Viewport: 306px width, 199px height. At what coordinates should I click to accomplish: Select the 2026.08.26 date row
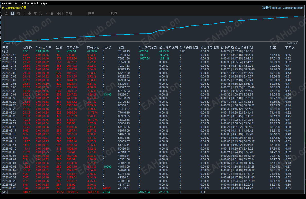click(x=153, y=188)
